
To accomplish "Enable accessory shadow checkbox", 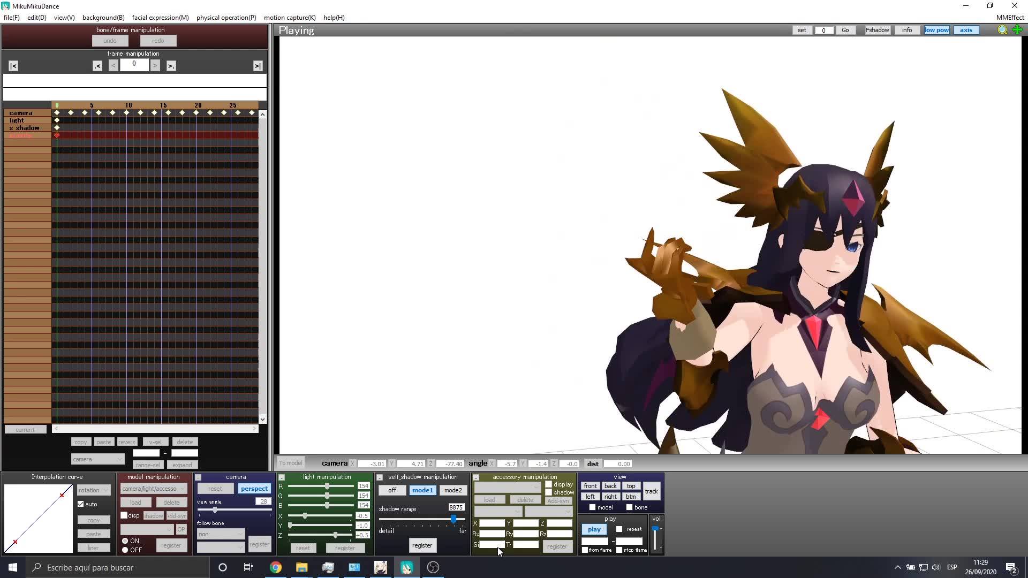I will (x=549, y=492).
